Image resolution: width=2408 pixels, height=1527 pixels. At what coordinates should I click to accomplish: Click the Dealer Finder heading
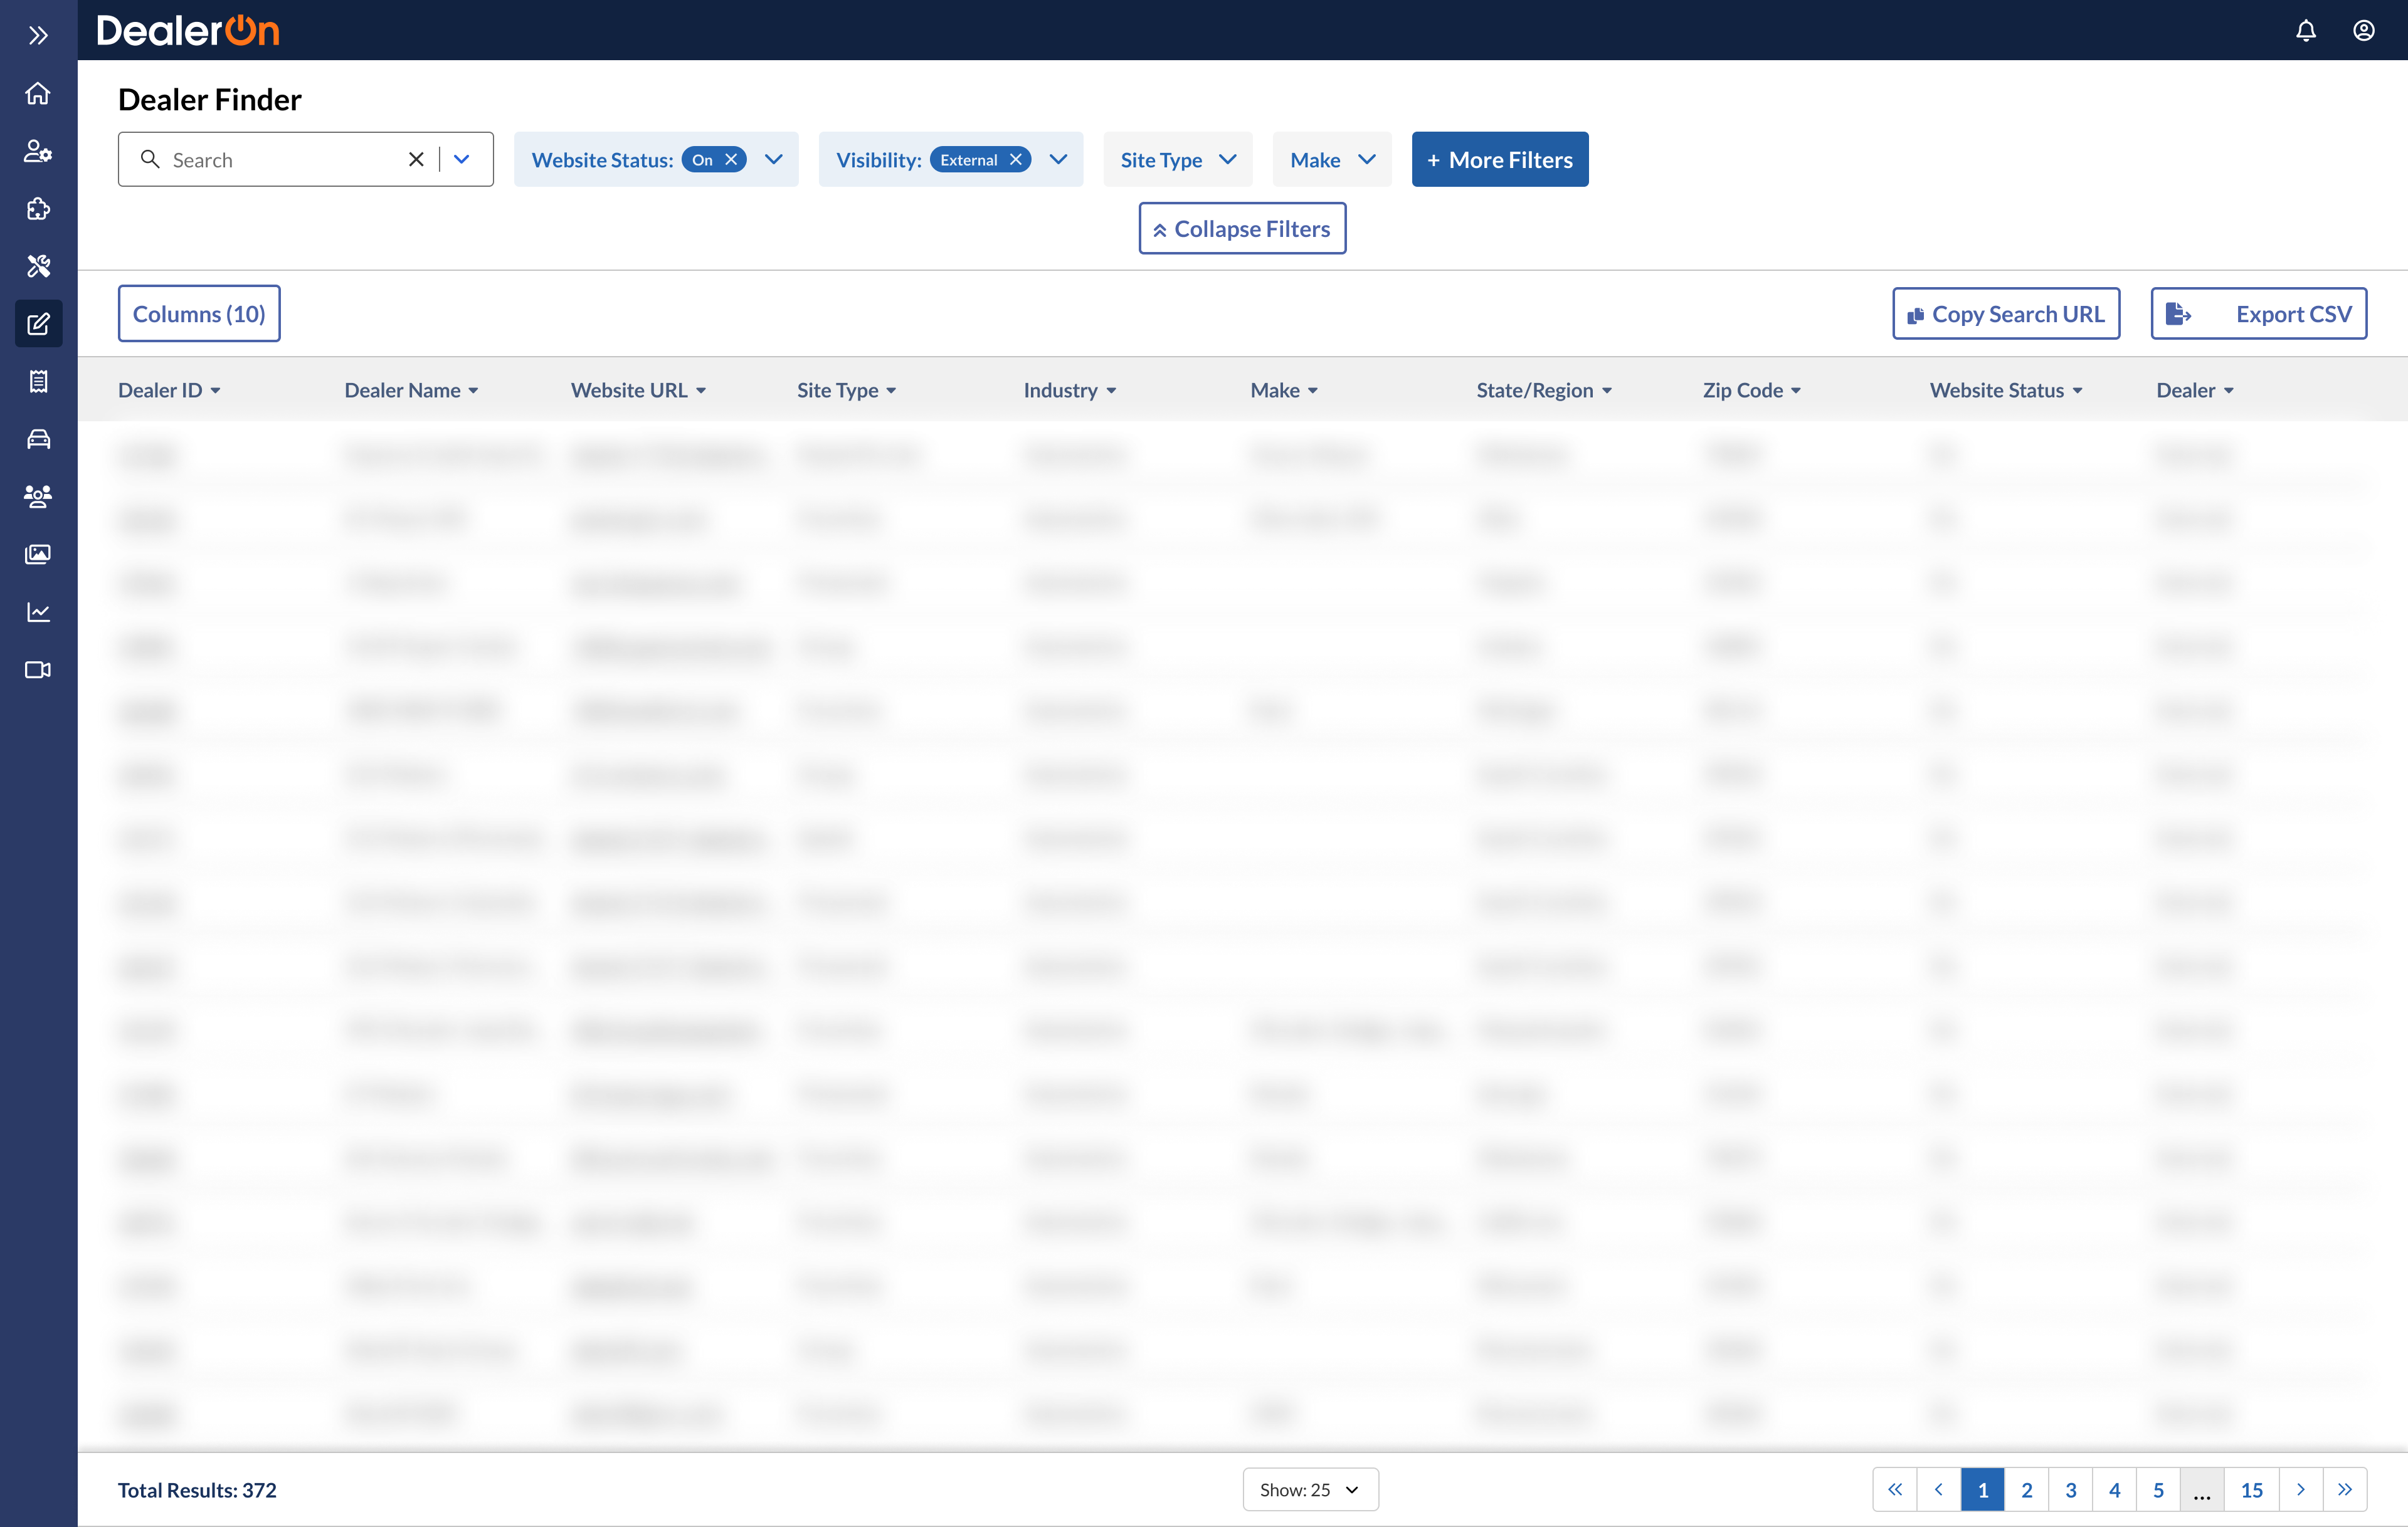click(210, 99)
